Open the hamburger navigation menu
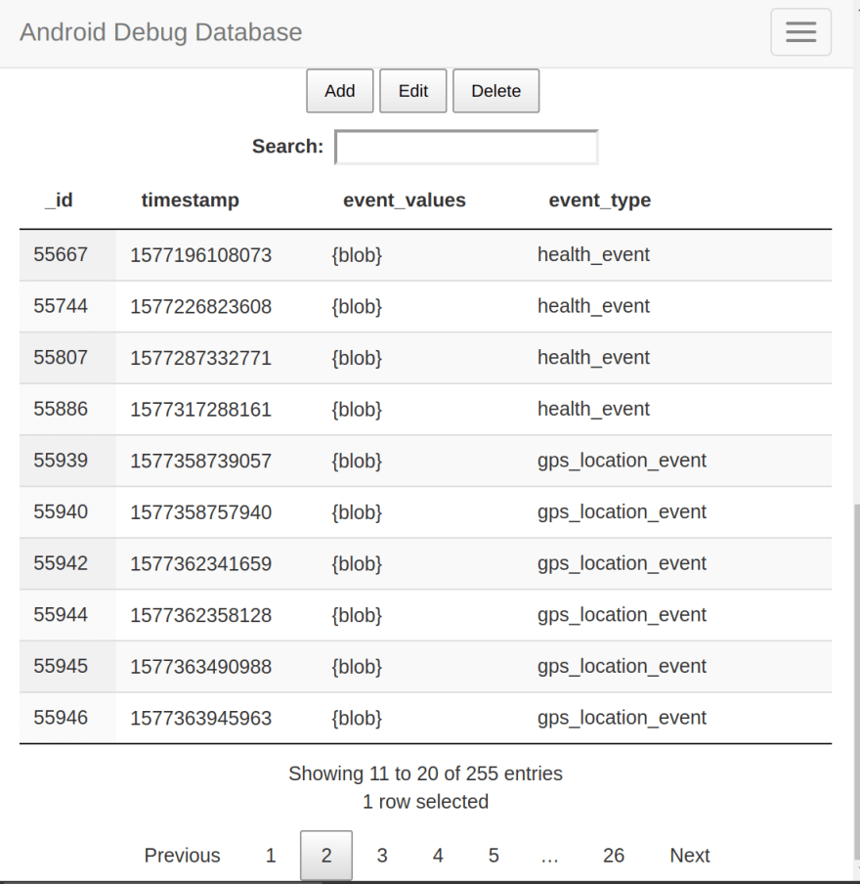 click(800, 32)
